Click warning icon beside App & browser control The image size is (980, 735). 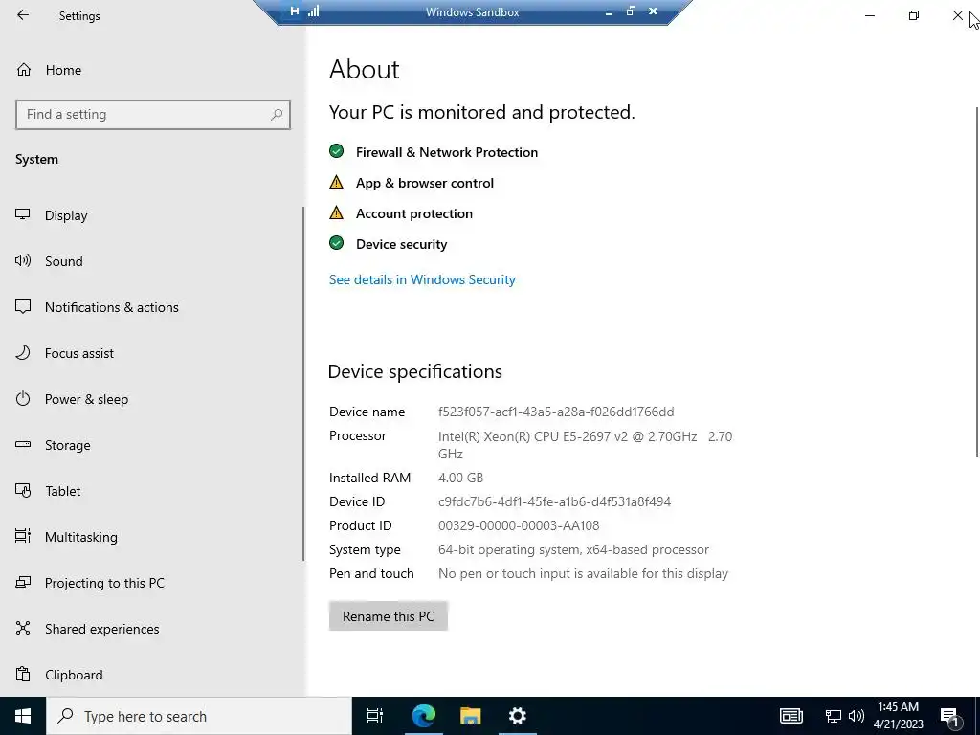336,182
